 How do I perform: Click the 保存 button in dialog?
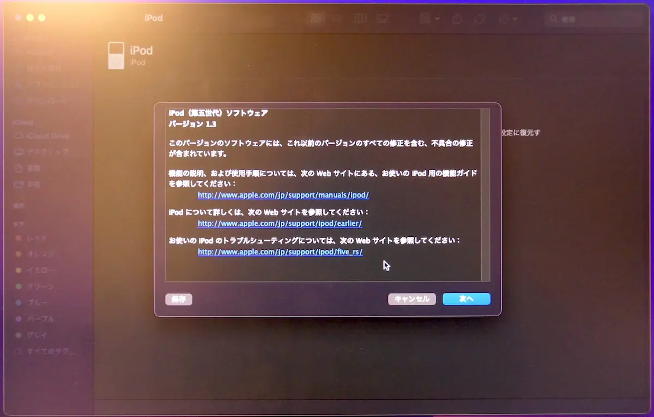[179, 299]
